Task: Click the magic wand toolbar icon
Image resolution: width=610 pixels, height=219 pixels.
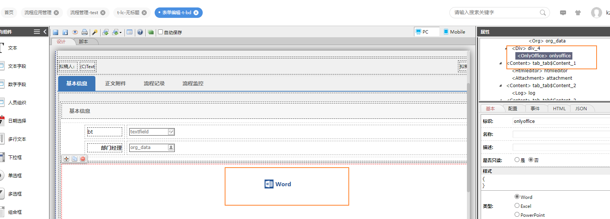Action: (x=95, y=32)
